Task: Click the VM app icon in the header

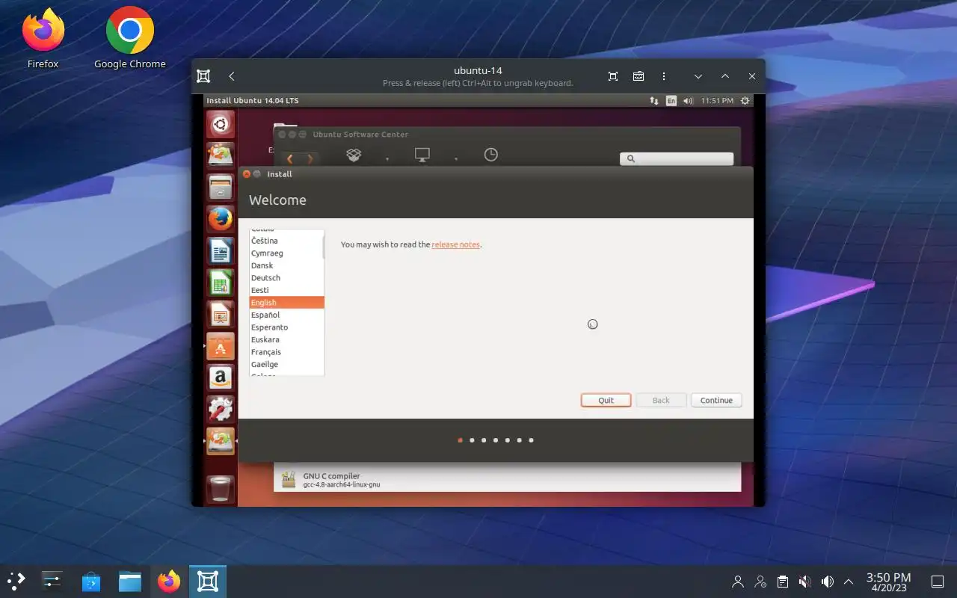Action: coord(203,76)
